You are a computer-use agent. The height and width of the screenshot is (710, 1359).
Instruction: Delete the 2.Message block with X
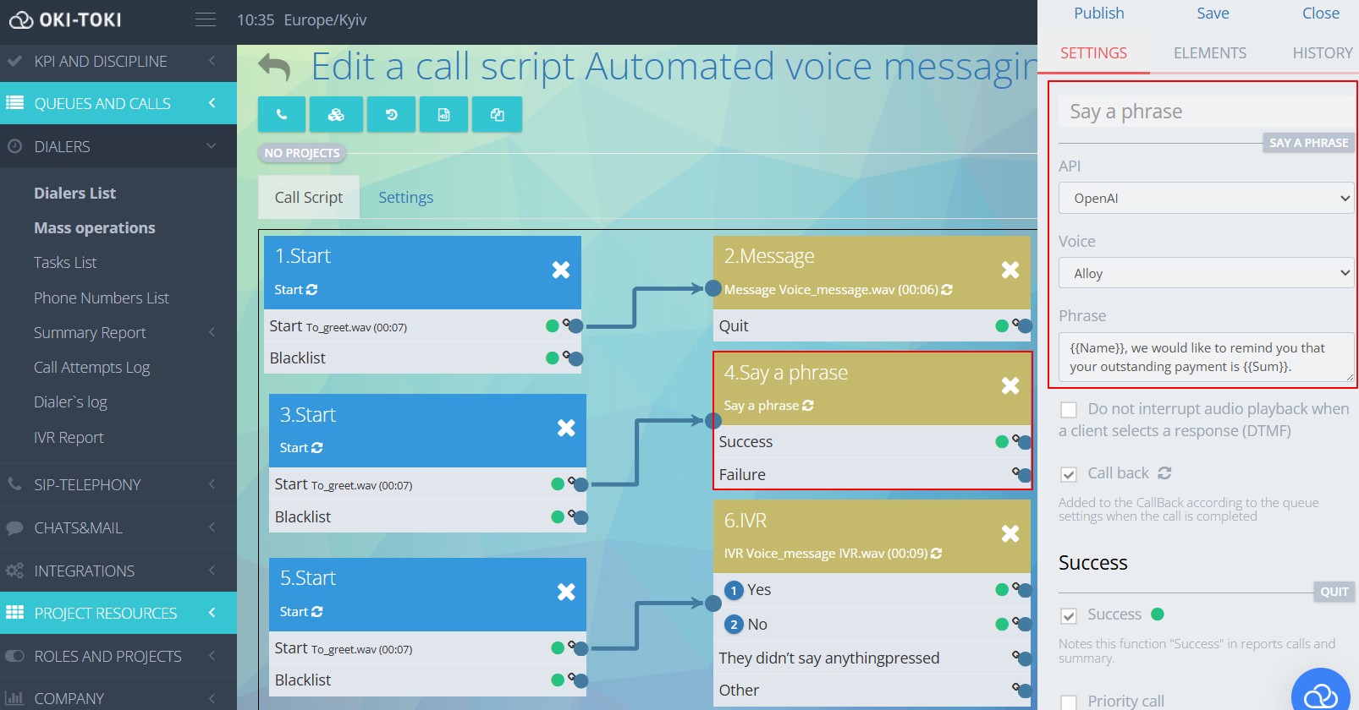[1010, 270]
